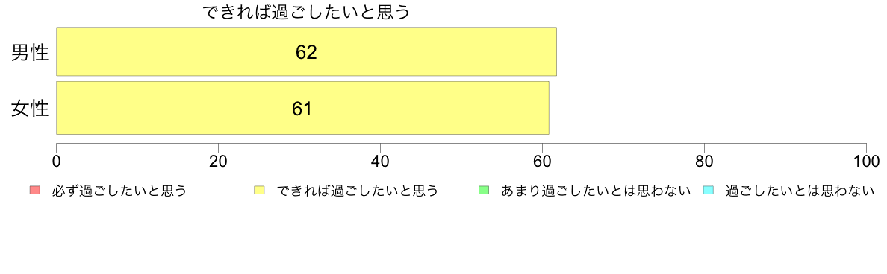The height and width of the screenshot is (274, 887).
Task: Click the value label 62
Action: point(306,52)
